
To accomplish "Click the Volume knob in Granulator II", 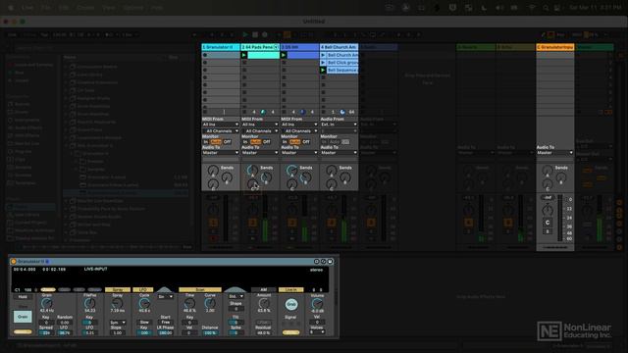I will point(317,303).
